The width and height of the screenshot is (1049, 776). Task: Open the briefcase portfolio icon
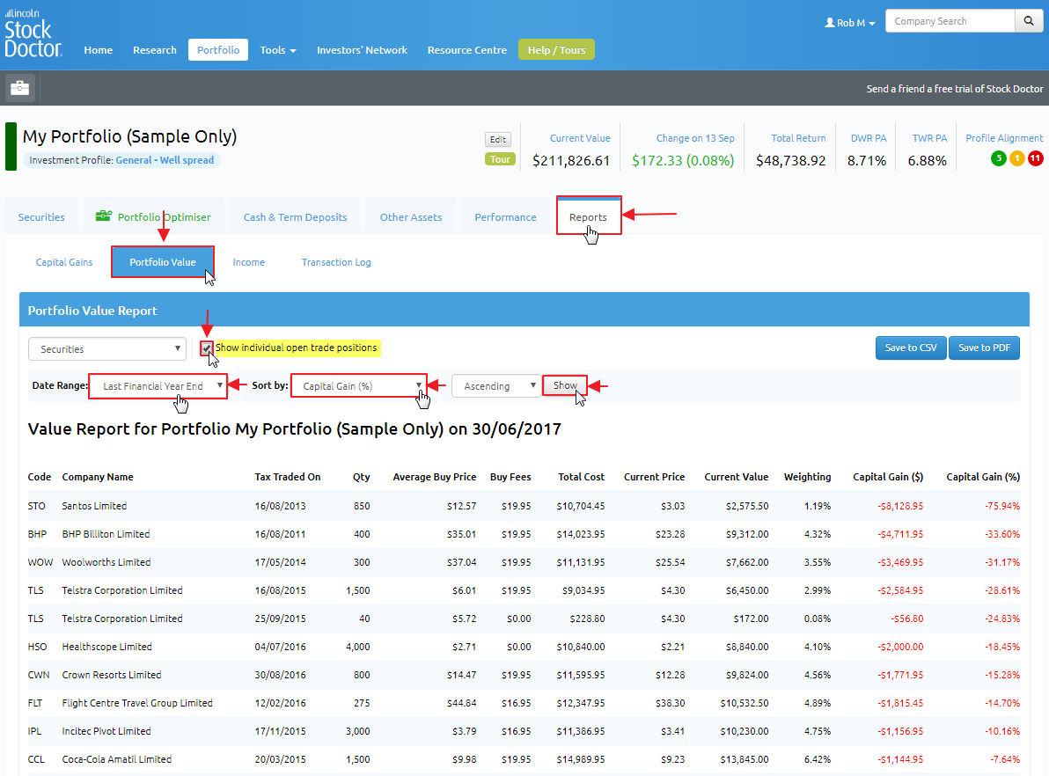click(20, 88)
